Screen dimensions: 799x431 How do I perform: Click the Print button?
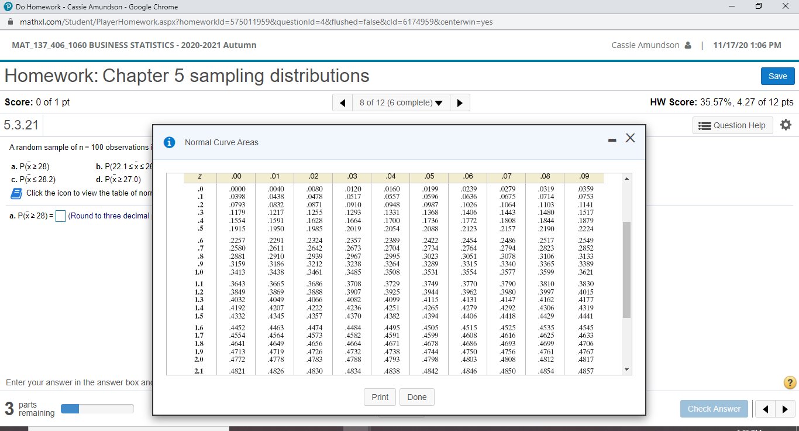click(380, 397)
